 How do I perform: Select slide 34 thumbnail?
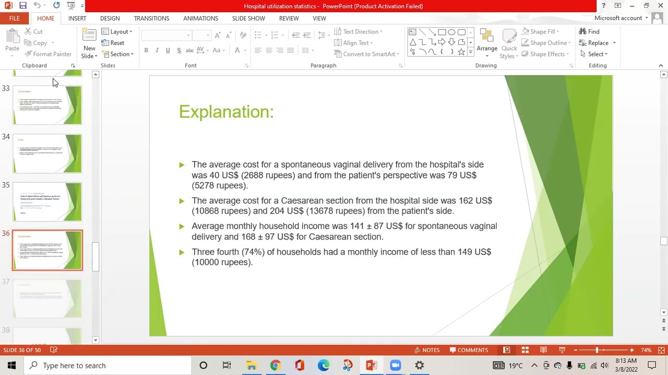click(x=47, y=153)
